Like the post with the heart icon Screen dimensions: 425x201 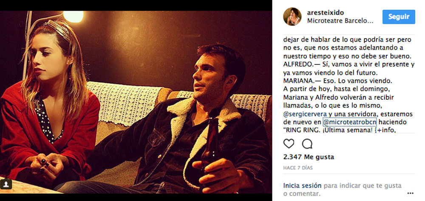click(289, 144)
